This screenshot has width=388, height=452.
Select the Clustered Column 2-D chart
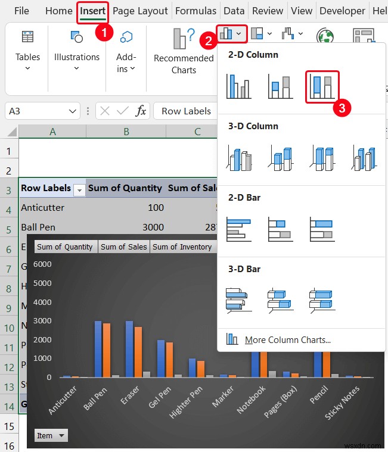tap(238, 86)
